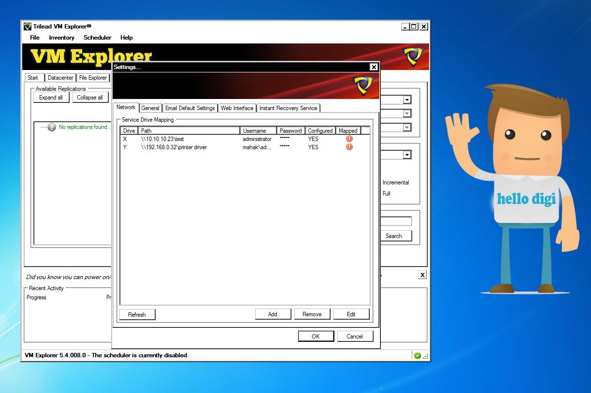Click Add to create a drive mapping
Screen dimensions: 591x393
pyautogui.click(x=273, y=314)
